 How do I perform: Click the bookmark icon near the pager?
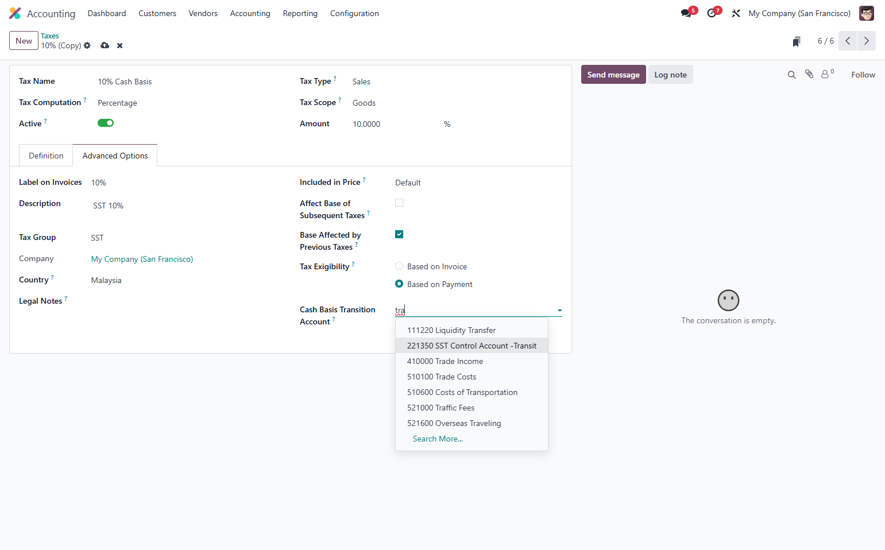coord(797,41)
